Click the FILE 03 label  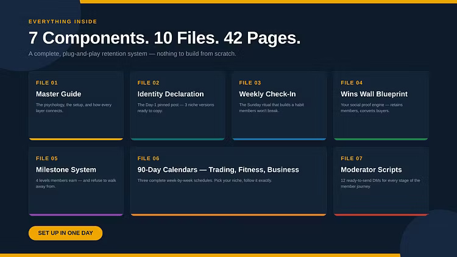click(250, 83)
